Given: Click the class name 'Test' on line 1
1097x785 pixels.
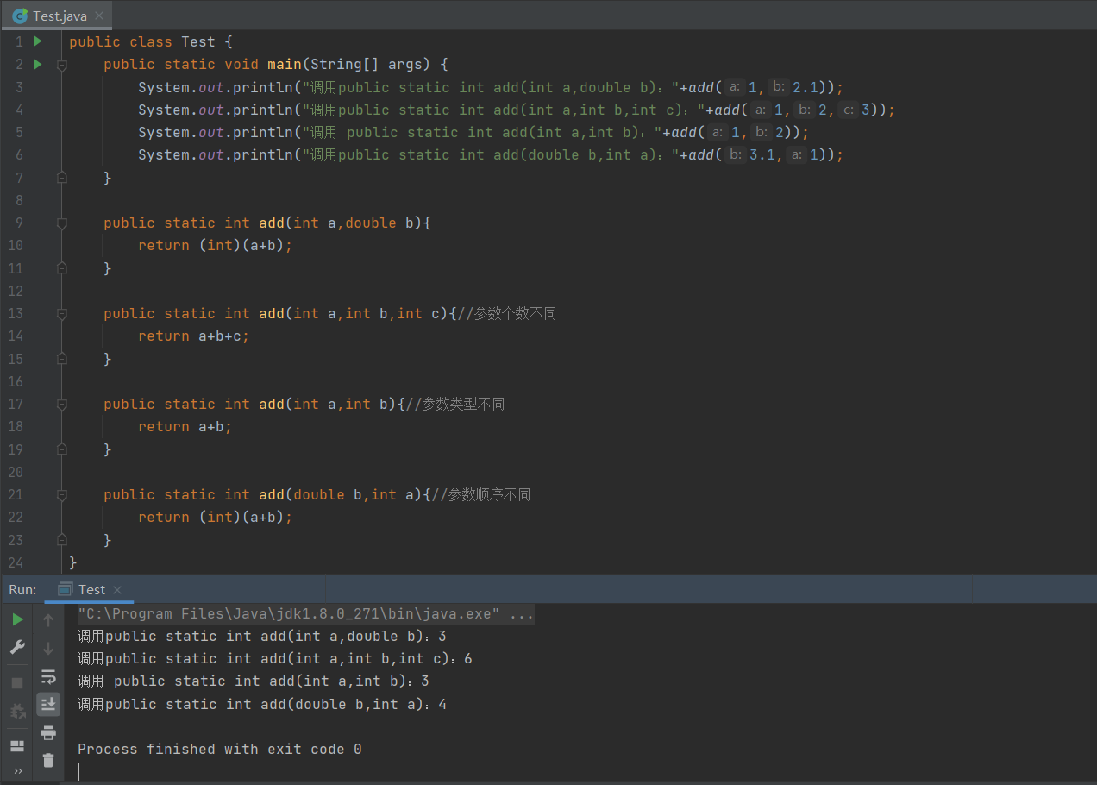Looking at the screenshot, I should pos(197,41).
